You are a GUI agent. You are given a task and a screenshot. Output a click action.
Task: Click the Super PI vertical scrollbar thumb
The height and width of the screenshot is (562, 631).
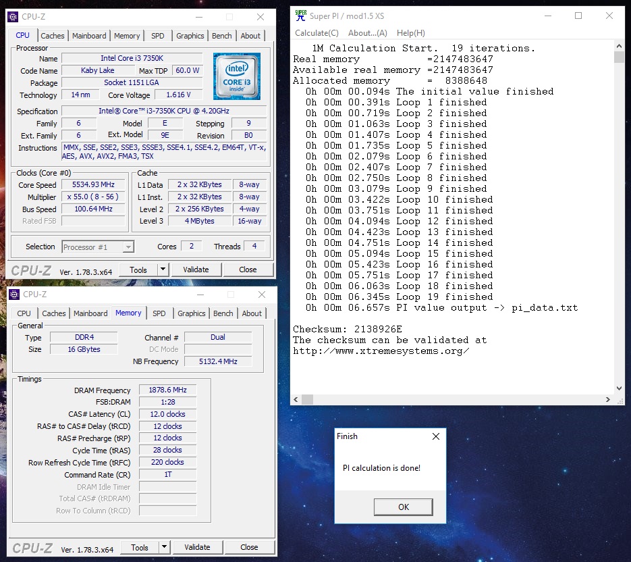pos(619,57)
